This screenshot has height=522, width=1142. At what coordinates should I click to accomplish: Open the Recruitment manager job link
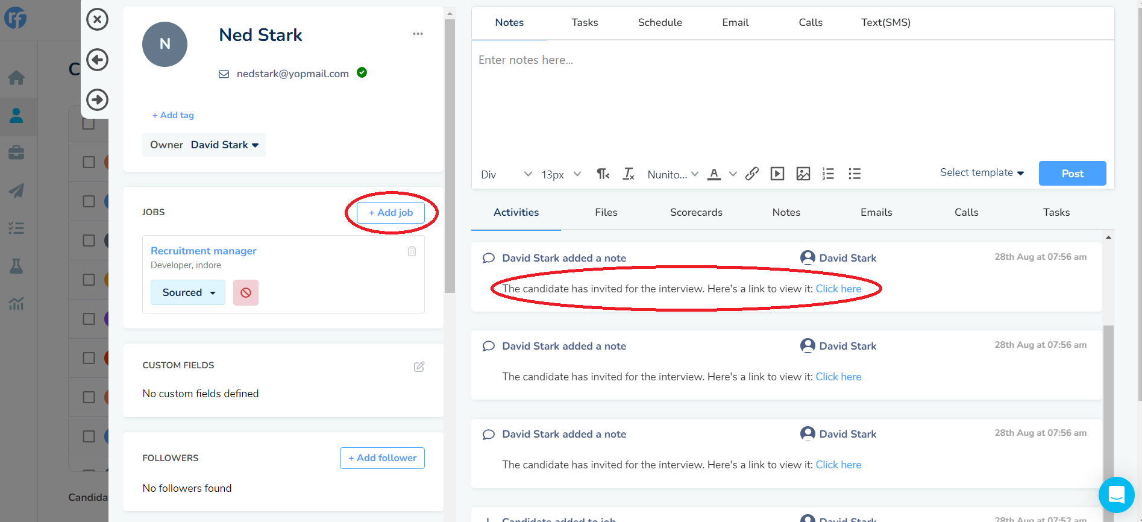coord(204,251)
